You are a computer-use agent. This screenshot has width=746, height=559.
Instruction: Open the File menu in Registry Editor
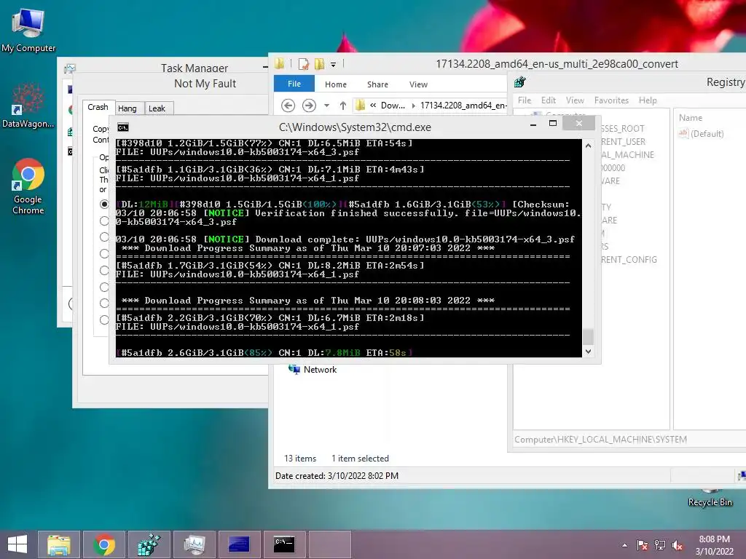(525, 100)
